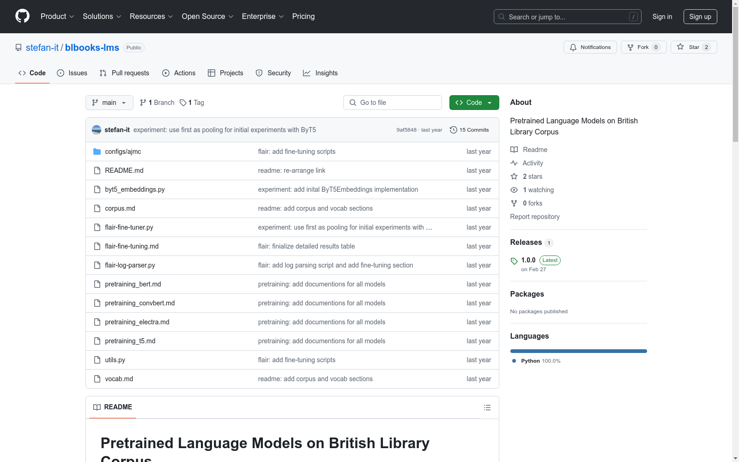Image resolution: width=739 pixels, height=462 pixels.
Task: Select the Code tab
Action: click(x=32, y=73)
